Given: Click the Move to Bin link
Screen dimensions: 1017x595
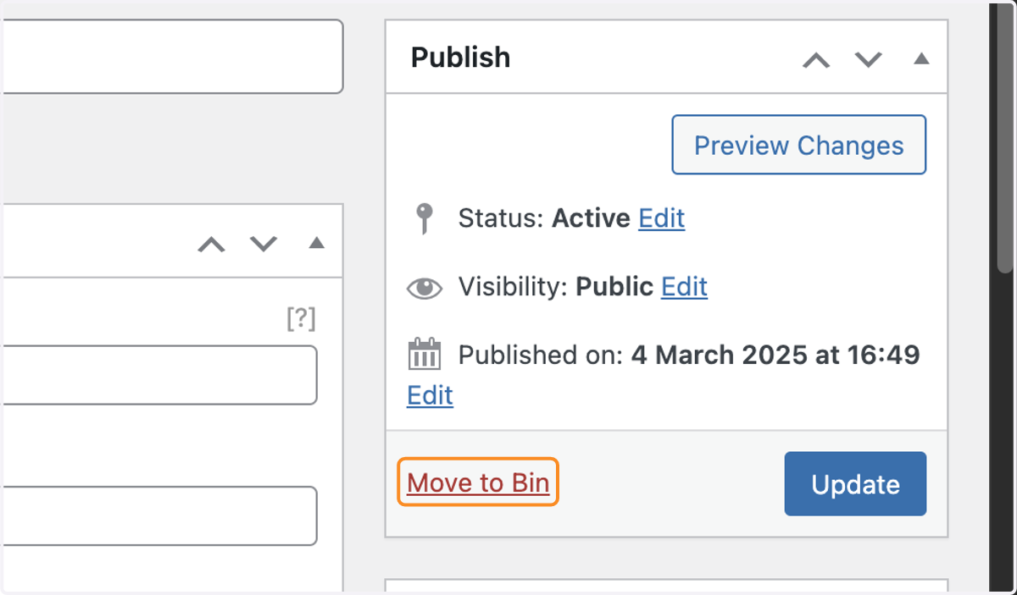Looking at the screenshot, I should coord(478,482).
